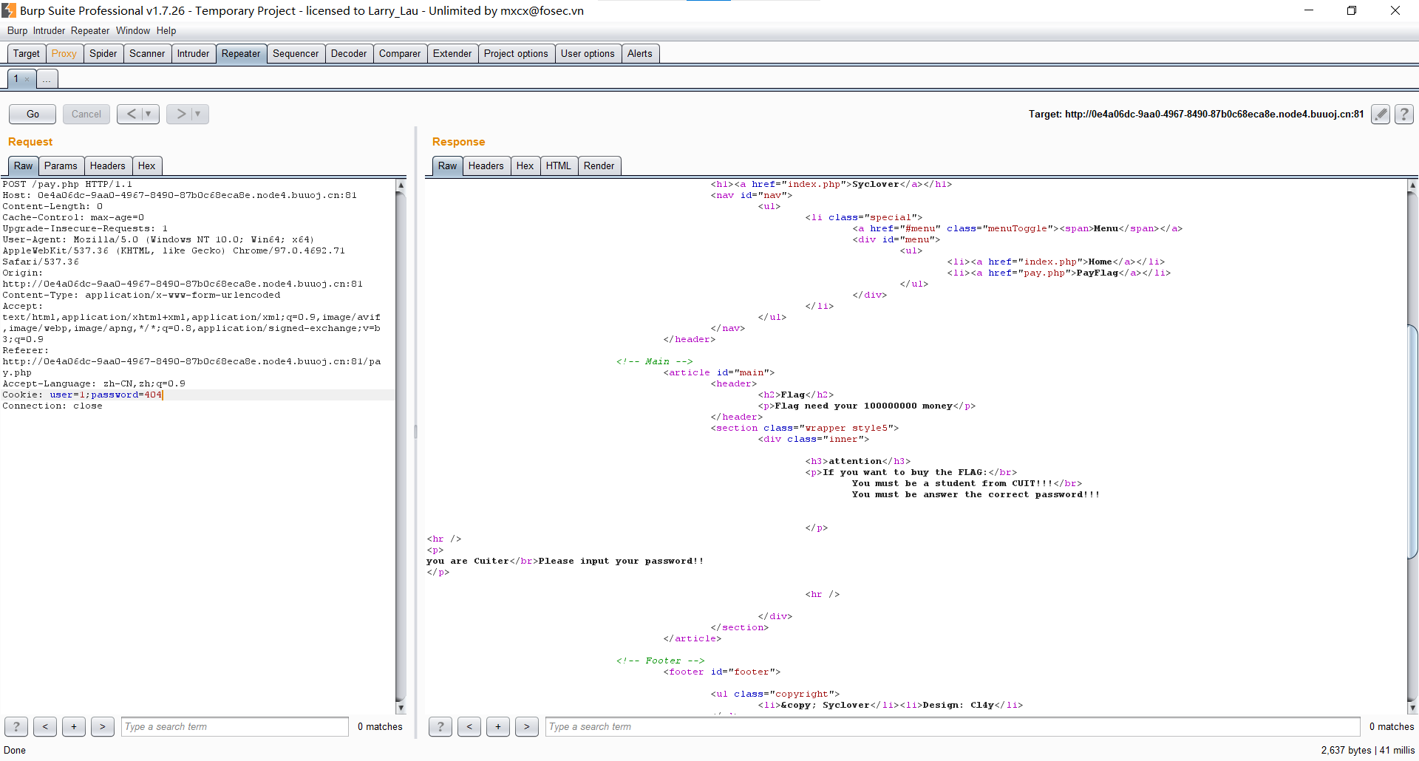Click the plus button in response search bar
The image size is (1419, 761).
[498, 726]
